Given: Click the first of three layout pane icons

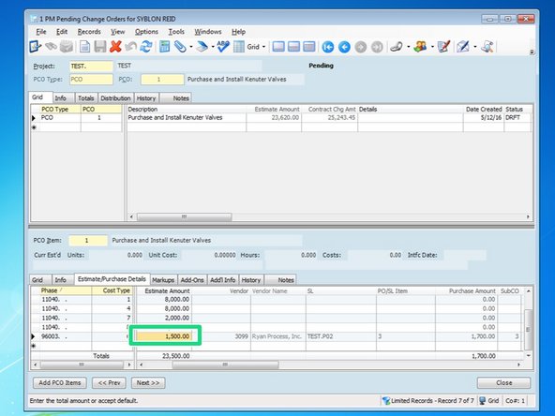Looking at the screenshot, I should pos(278,46).
